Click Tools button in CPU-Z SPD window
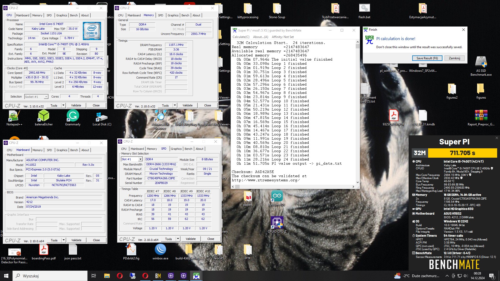Viewport: 500px width, 281px height. click(168, 239)
